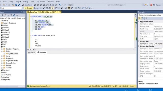
Task: Expand the Views folder
Action: click(2, 56)
